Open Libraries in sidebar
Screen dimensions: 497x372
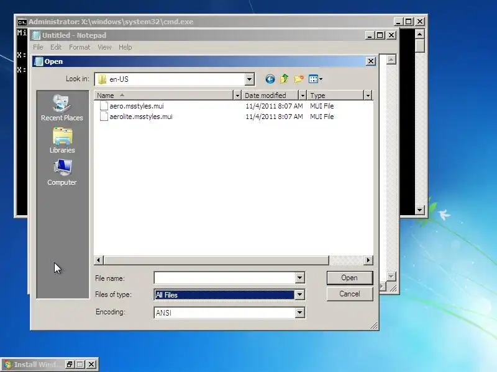pos(62,141)
